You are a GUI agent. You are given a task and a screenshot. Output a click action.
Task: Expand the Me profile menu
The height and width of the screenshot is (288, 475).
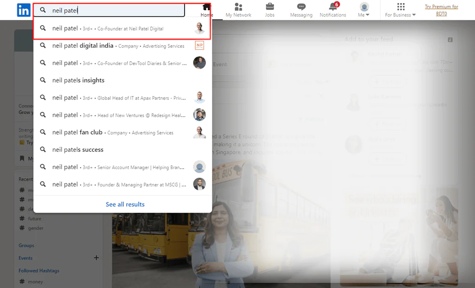364,10
